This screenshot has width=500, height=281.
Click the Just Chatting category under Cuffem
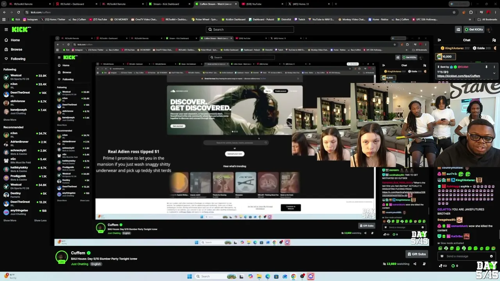pos(80,264)
